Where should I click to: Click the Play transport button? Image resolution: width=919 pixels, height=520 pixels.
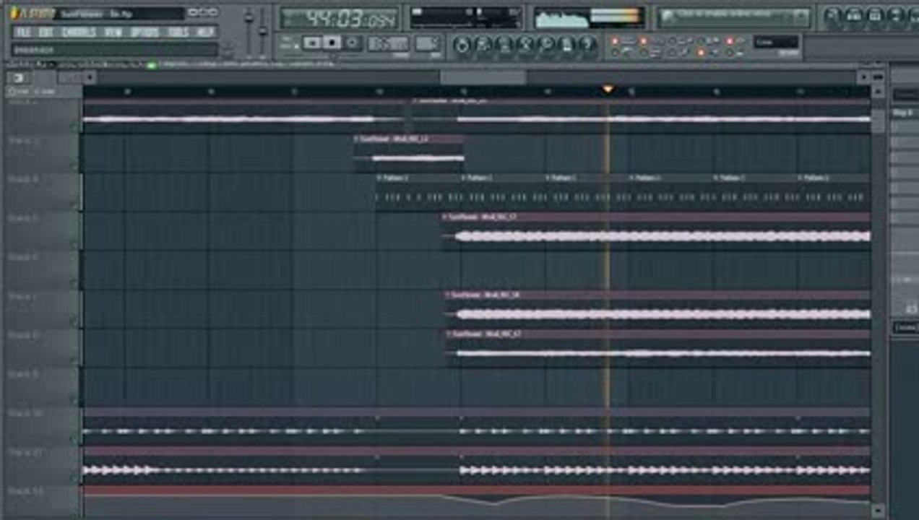coord(312,43)
